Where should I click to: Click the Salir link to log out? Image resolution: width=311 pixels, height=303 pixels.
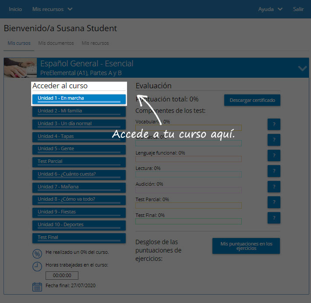point(298,9)
